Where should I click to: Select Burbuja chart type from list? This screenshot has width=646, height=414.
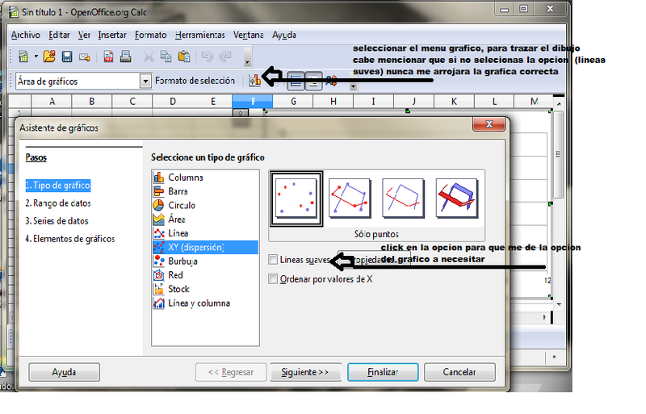pyautogui.click(x=183, y=261)
